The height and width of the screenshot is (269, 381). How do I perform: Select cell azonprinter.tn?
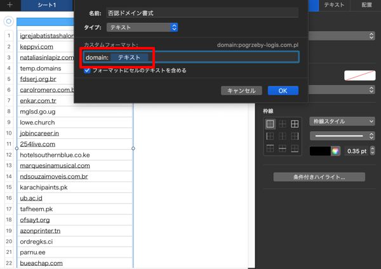point(75,231)
